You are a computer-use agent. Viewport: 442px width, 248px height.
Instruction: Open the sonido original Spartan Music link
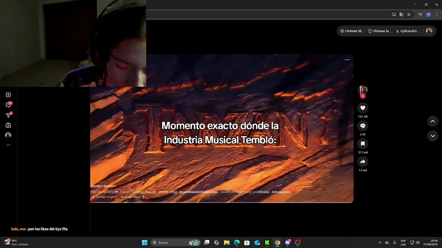[118, 197]
